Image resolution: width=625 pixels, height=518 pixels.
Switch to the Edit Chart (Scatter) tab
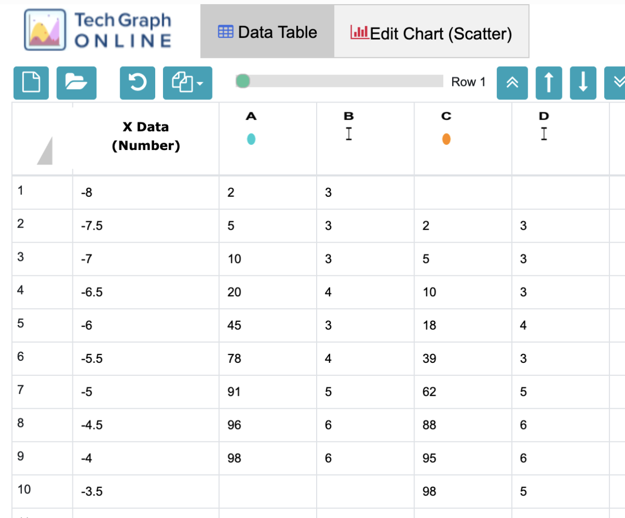[432, 32]
